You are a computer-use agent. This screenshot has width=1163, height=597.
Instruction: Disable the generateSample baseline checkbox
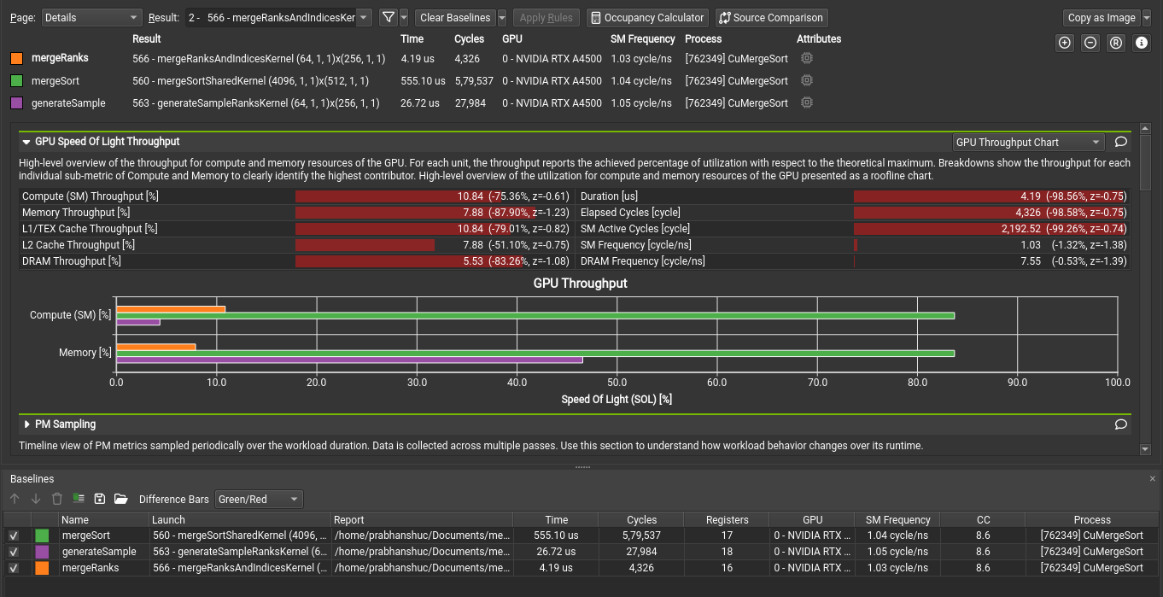(13, 552)
